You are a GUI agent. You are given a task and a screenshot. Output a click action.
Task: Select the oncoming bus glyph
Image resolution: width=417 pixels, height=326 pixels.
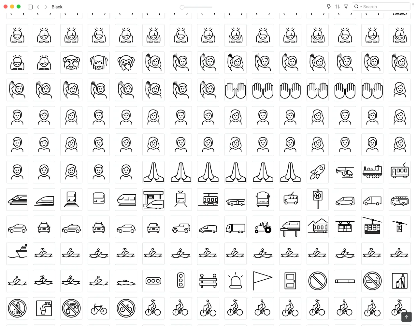click(263, 200)
